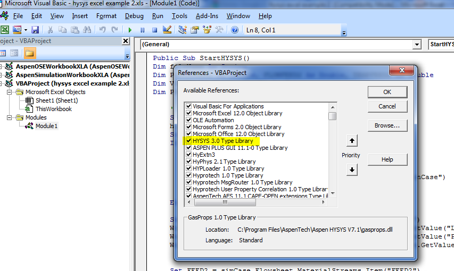This screenshot has width=454, height=271.
Task: Save the workbook with the floppy icon
Action: [x=35, y=30]
